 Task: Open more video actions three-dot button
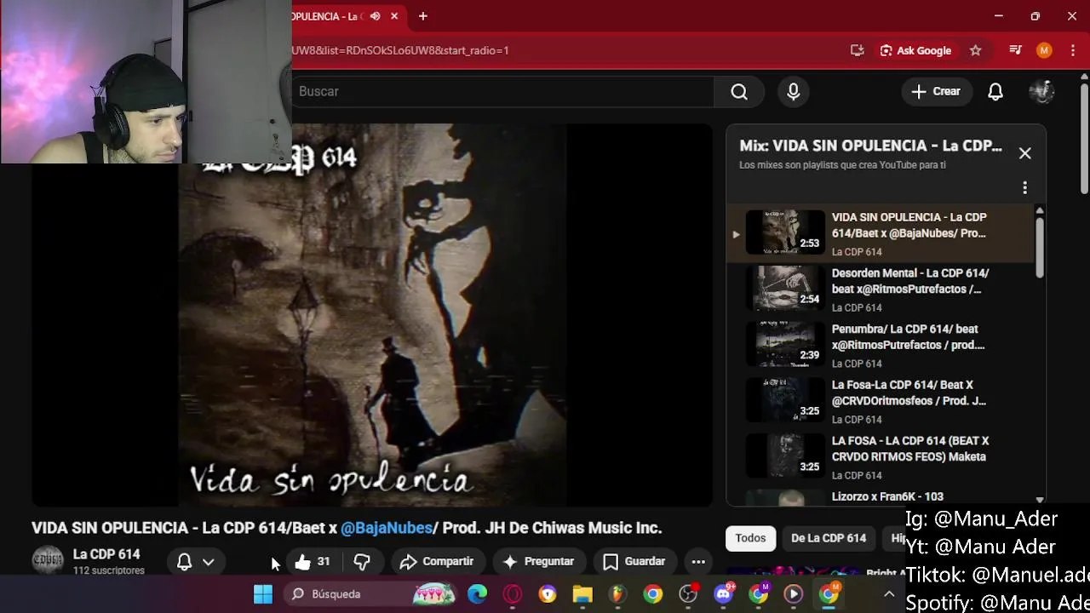pos(698,561)
